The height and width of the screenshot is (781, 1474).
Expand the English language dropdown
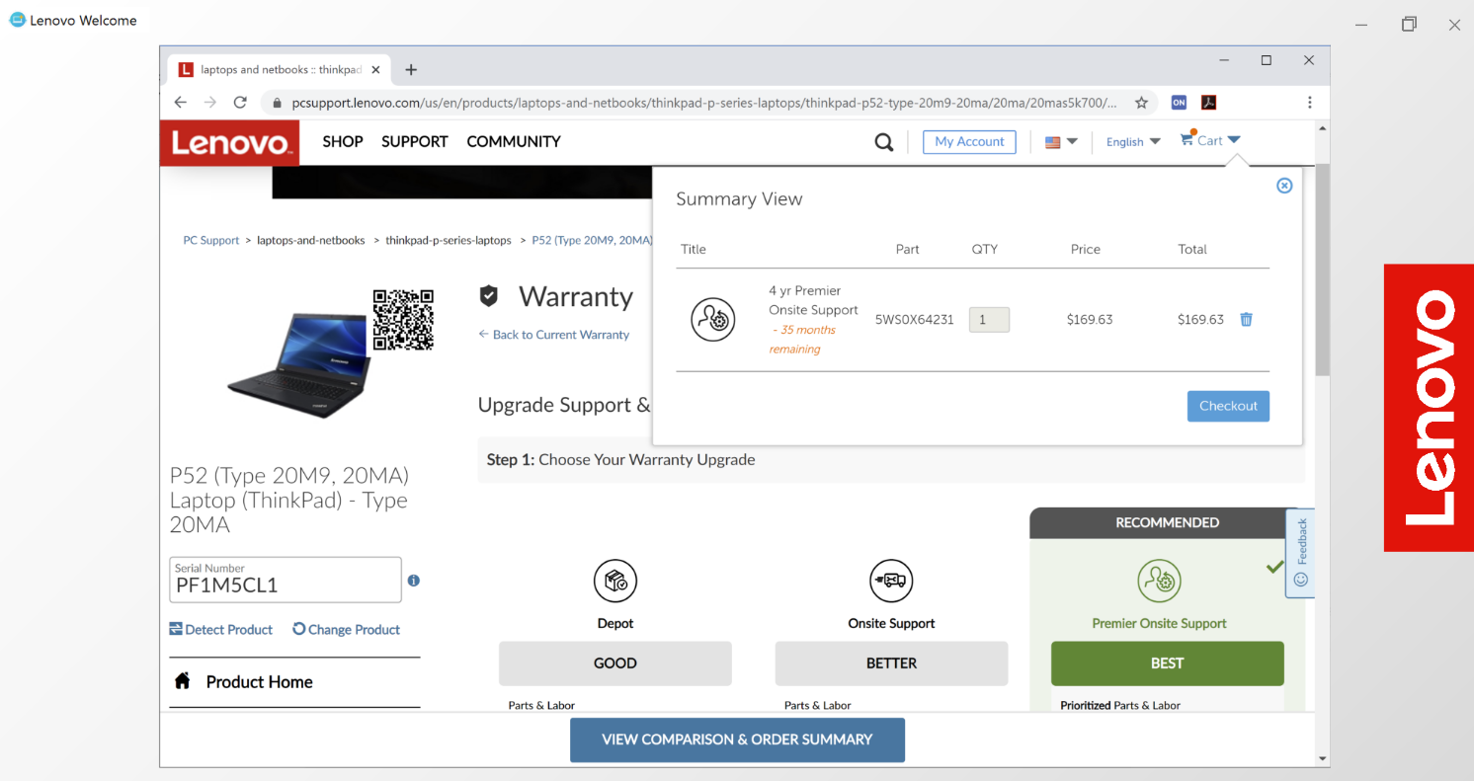tap(1132, 142)
